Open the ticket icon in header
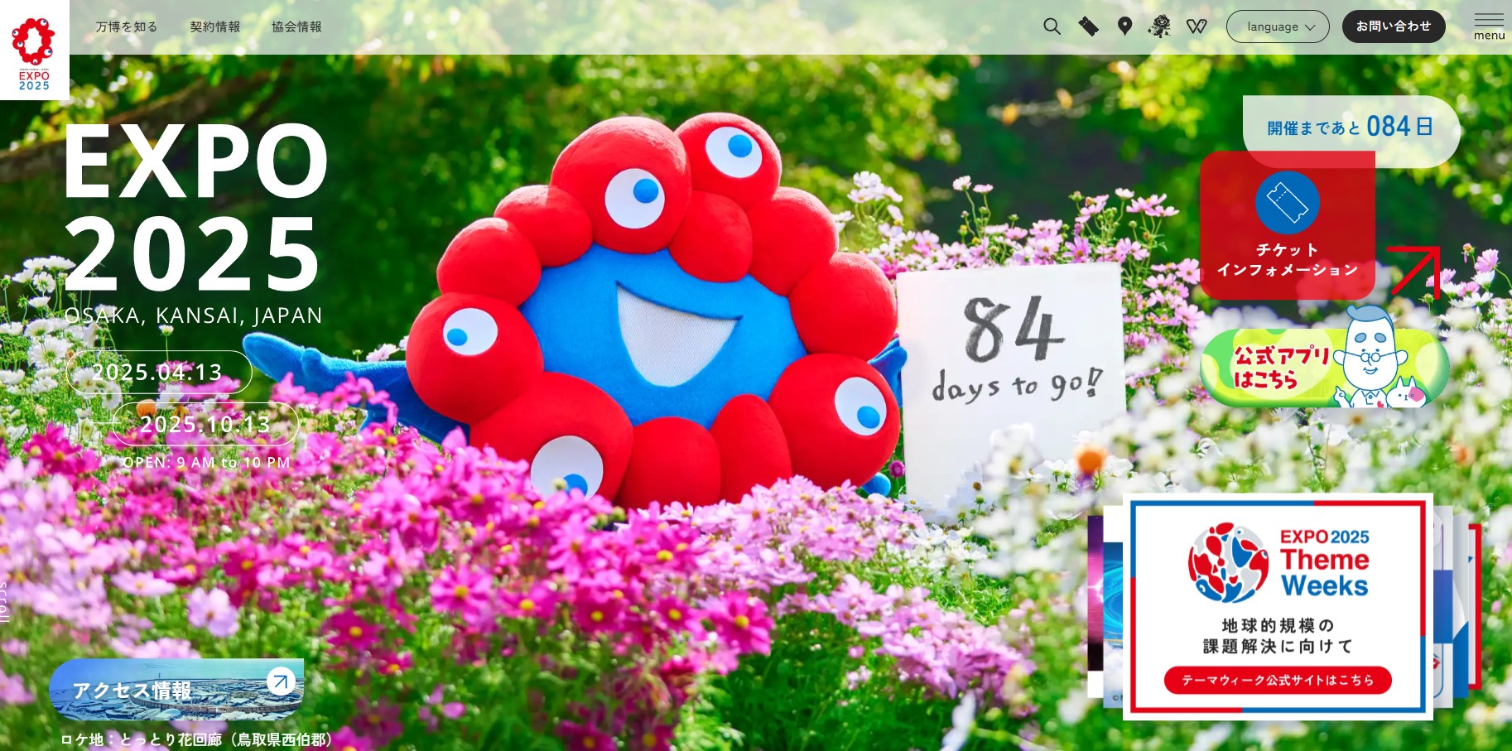Screen dimensions: 1512x751 point(1088,26)
